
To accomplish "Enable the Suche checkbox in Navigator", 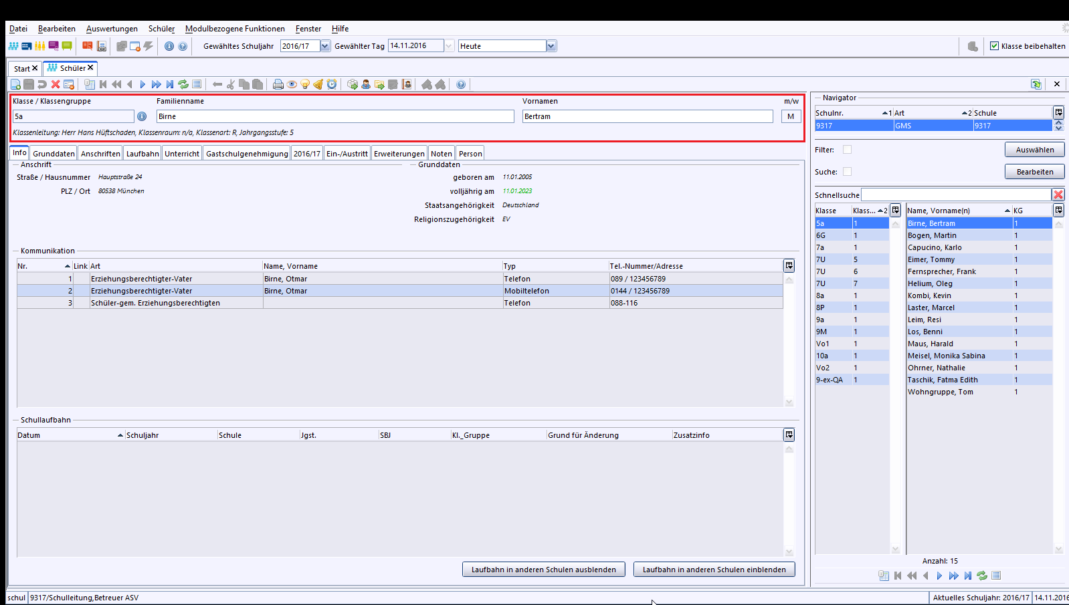I will point(847,172).
